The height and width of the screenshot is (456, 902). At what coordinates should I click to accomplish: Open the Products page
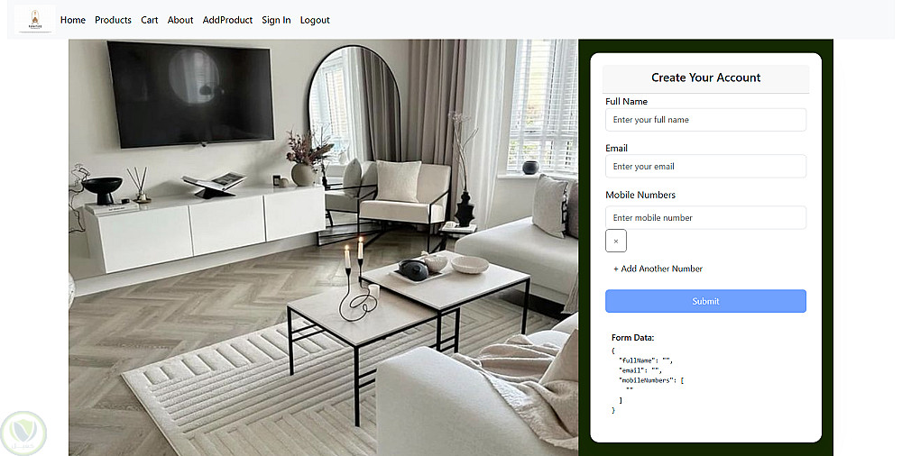click(113, 20)
